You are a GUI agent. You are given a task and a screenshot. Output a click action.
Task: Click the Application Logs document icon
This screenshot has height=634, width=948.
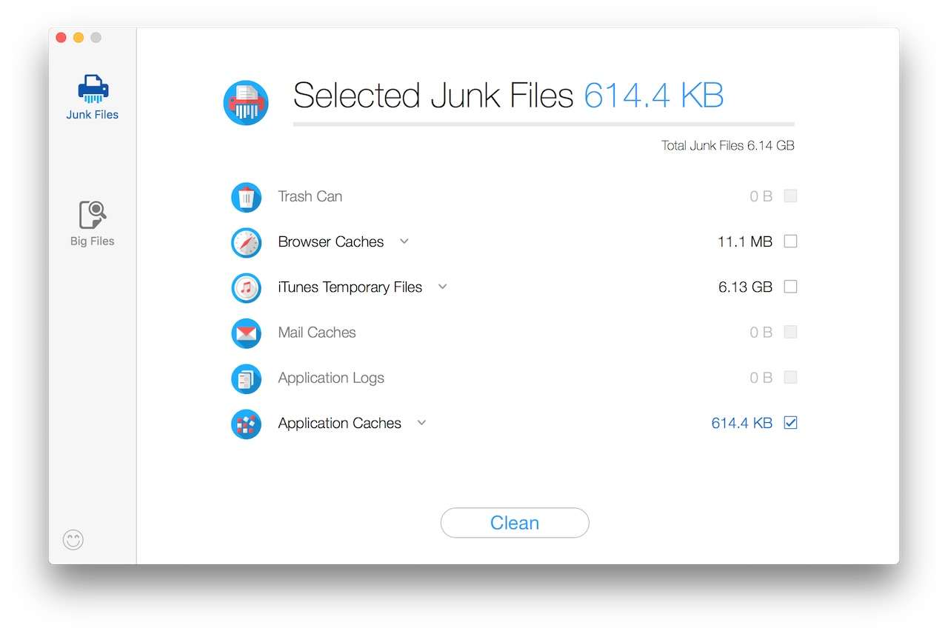coord(246,378)
